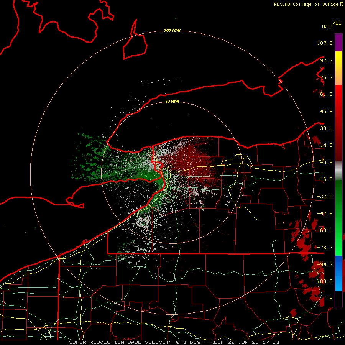Click the -0.9 legend value
The width and height of the screenshot is (345, 345).
pos(326,163)
